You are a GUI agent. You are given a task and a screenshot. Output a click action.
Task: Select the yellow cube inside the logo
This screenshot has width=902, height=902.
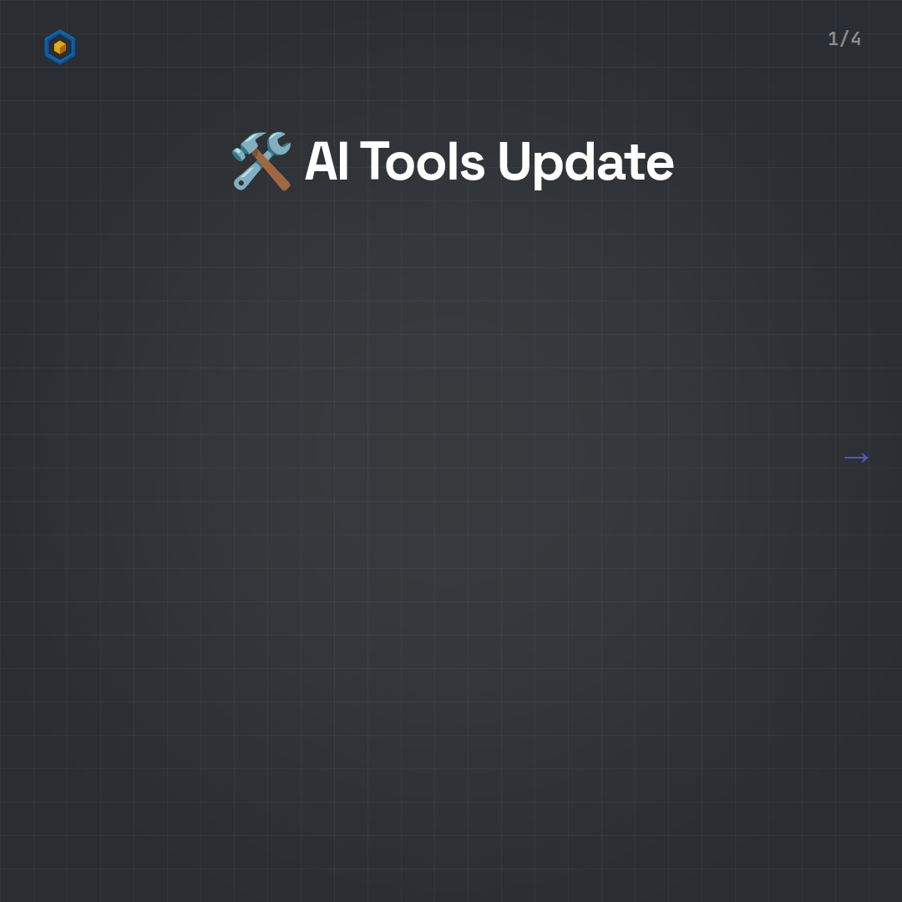click(x=60, y=47)
